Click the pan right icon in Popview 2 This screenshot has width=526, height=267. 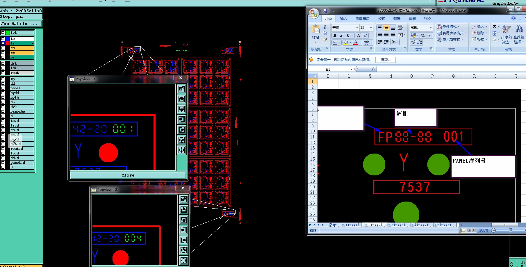tap(183, 240)
